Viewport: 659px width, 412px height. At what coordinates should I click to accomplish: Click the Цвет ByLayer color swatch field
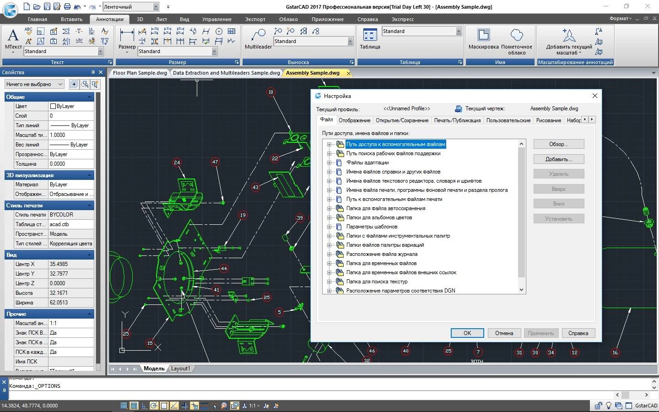(71, 106)
